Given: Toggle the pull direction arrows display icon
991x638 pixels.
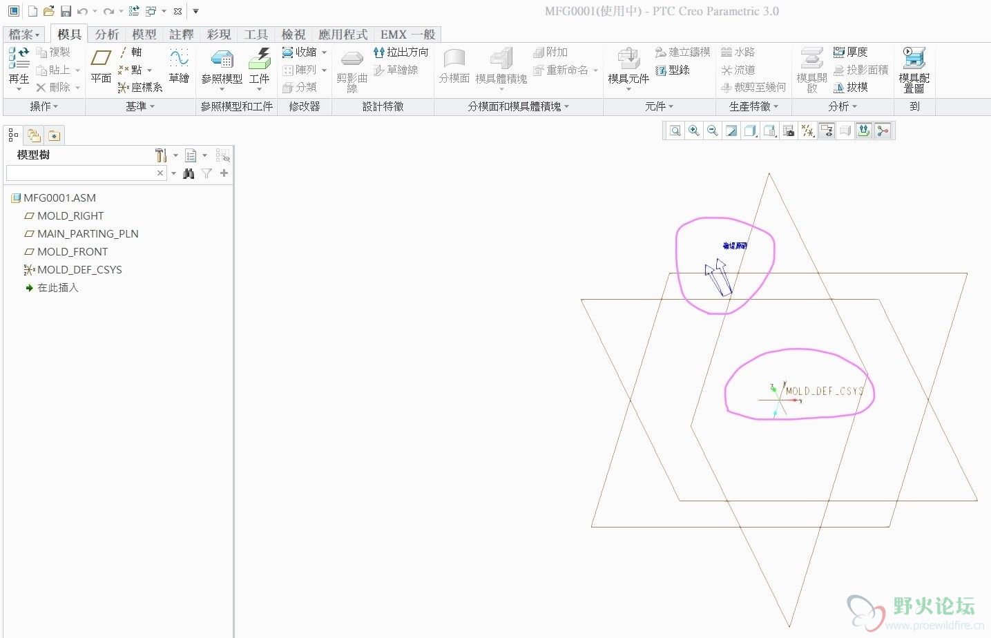Looking at the screenshot, I should 864,130.
